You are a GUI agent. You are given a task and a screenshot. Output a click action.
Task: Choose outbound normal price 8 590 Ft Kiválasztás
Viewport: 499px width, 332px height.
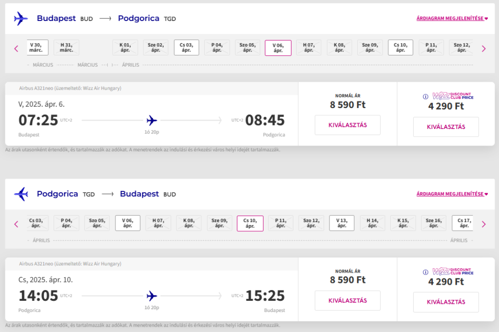pos(347,125)
